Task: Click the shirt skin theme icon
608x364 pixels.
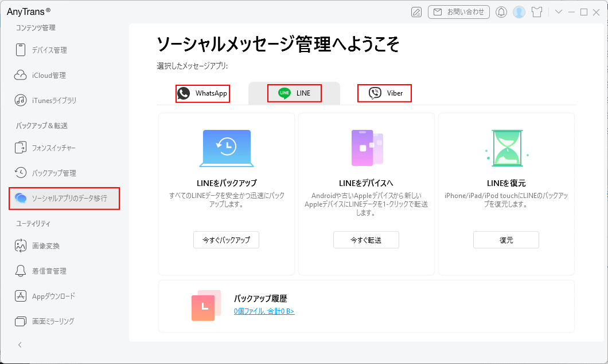Action: coord(537,12)
